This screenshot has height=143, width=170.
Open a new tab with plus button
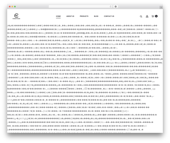click(161, 7)
